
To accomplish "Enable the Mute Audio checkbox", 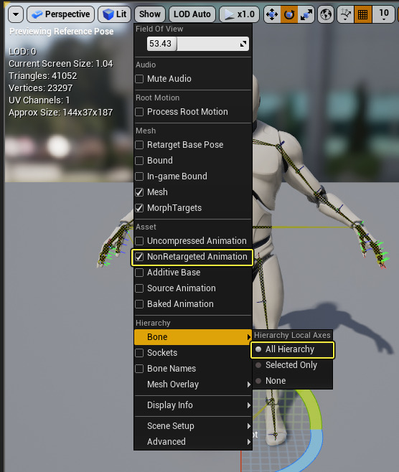I will (x=139, y=79).
